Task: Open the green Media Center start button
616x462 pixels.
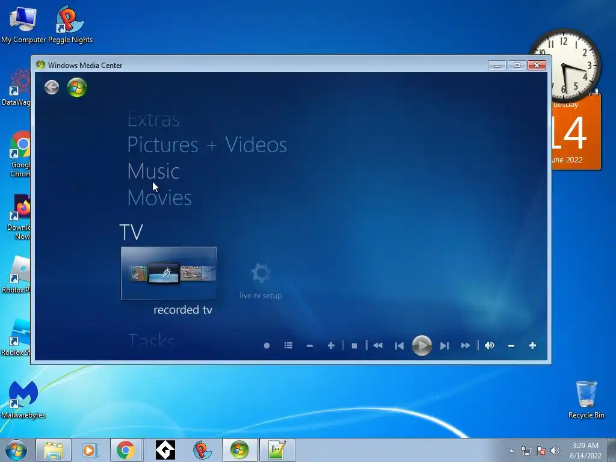Action: 77,87
